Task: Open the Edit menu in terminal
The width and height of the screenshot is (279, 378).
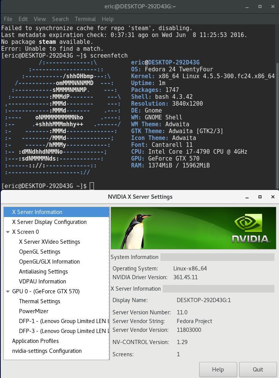Action: click(x=23, y=19)
